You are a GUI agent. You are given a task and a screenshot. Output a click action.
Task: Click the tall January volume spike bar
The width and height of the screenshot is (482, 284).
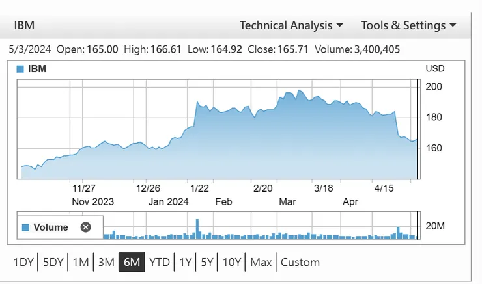point(197,229)
